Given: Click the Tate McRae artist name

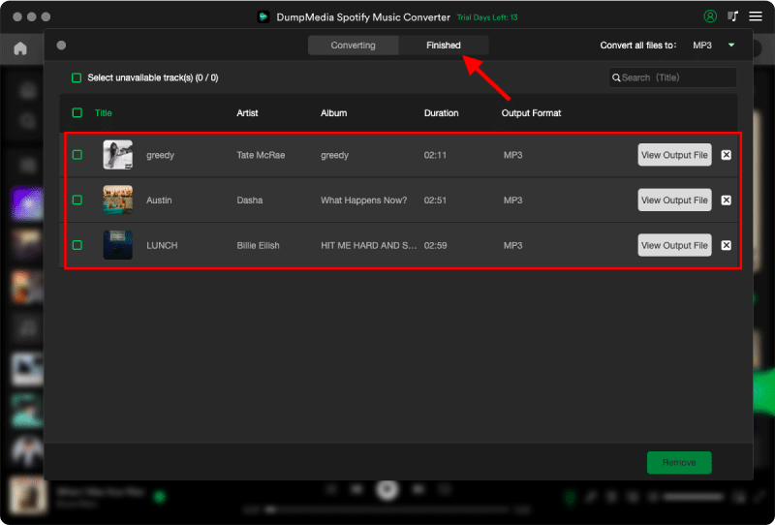Looking at the screenshot, I should (x=261, y=155).
